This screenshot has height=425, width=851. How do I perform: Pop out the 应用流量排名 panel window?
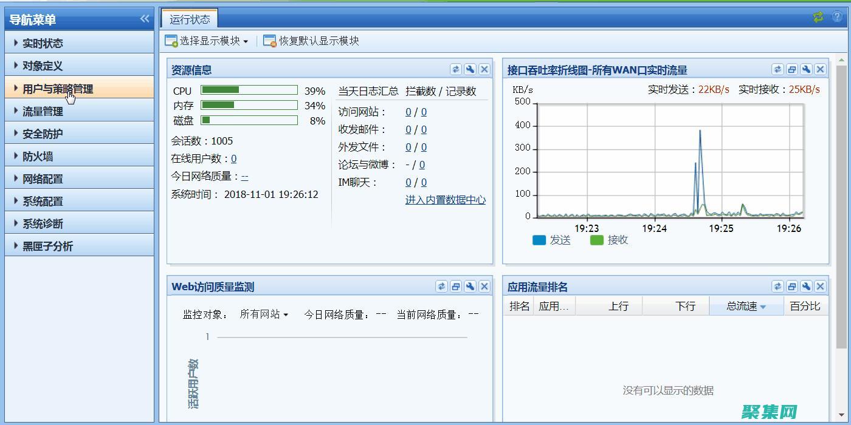click(791, 286)
